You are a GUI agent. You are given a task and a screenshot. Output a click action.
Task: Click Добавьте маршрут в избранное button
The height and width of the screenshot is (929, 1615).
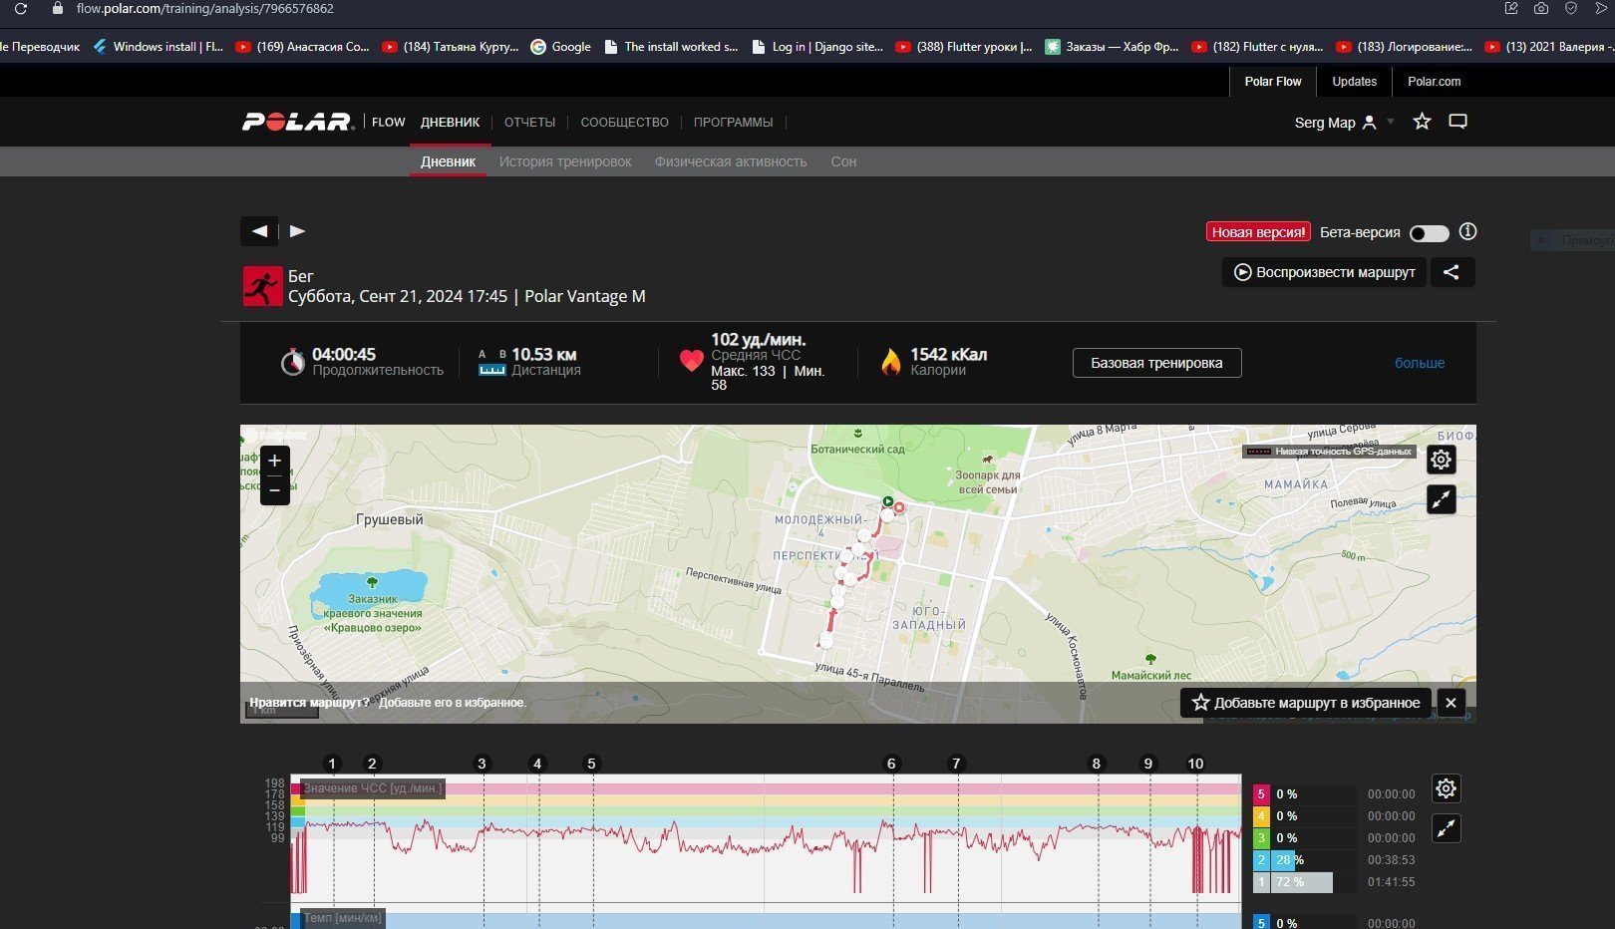click(1306, 703)
